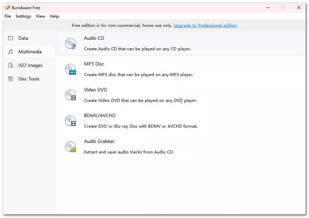The width and height of the screenshot is (309, 218).
Task: Open the Help menu
Action: tap(54, 16)
